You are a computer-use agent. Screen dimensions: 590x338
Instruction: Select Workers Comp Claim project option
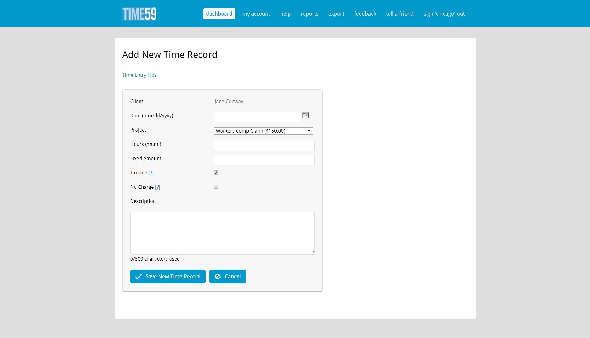[263, 131]
